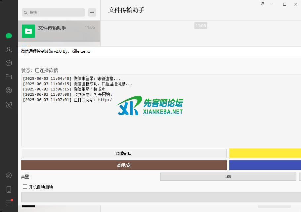The width and height of the screenshot is (301, 212).
Task: Enable the 开机自动启动 checkbox
Action: pyautogui.click(x=25, y=187)
